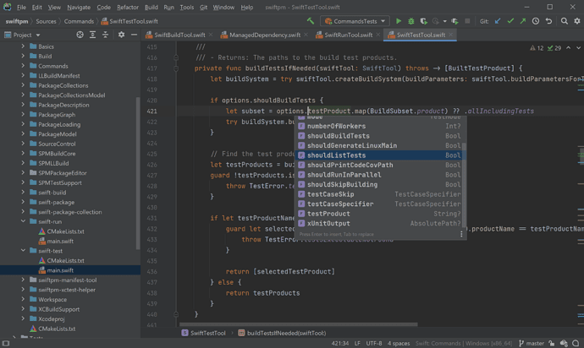Open Git history clock icon
This screenshot has height=348, width=584.
coord(535,21)
